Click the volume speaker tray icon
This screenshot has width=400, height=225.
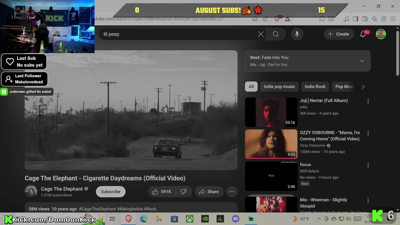click(349, 219)
